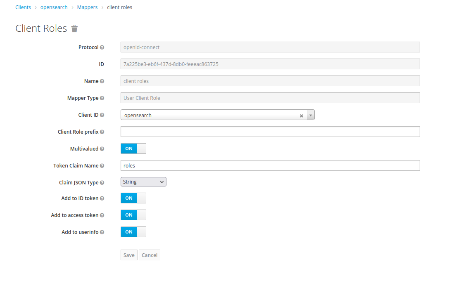Show help tooltip for Protocol

click(102, 47)
